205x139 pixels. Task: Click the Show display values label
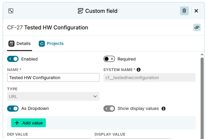pyautogui.click(x=138, y=109)
